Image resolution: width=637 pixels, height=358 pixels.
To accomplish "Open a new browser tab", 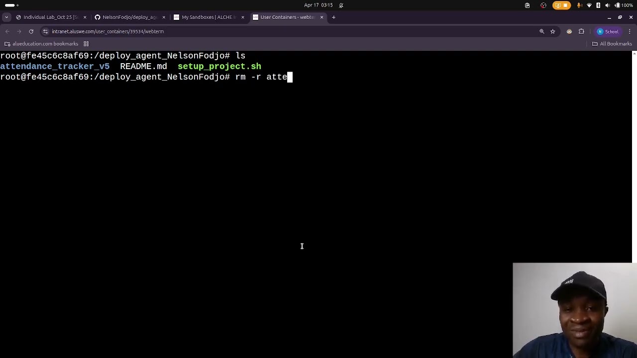I will (333, 17).
